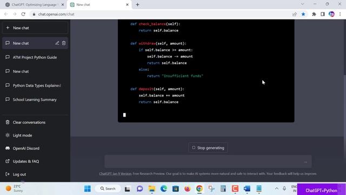Viewport: 346px width, 195px height.
Task: Click the browser Forward arrow
Action: [15, 14]
